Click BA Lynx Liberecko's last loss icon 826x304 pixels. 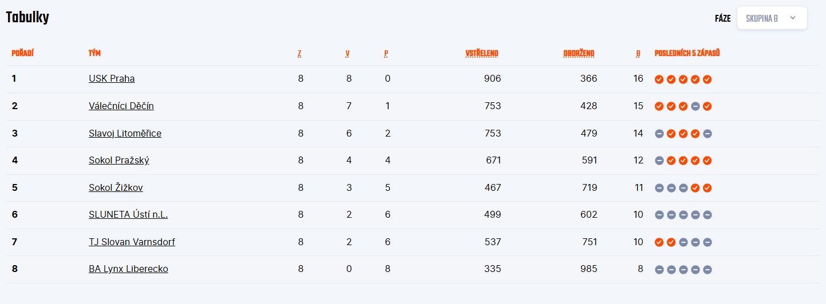(708, 270)
